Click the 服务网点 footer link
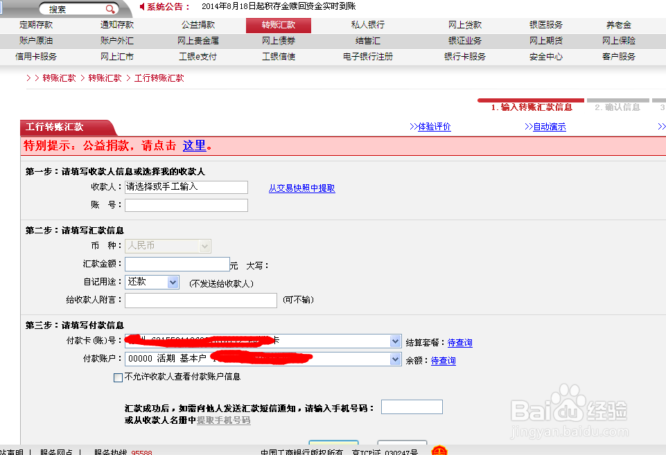This screenshot has height=455, width=666. (x=56, y=452)
